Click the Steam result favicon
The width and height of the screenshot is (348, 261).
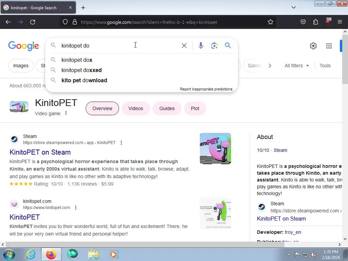[14, 139]
